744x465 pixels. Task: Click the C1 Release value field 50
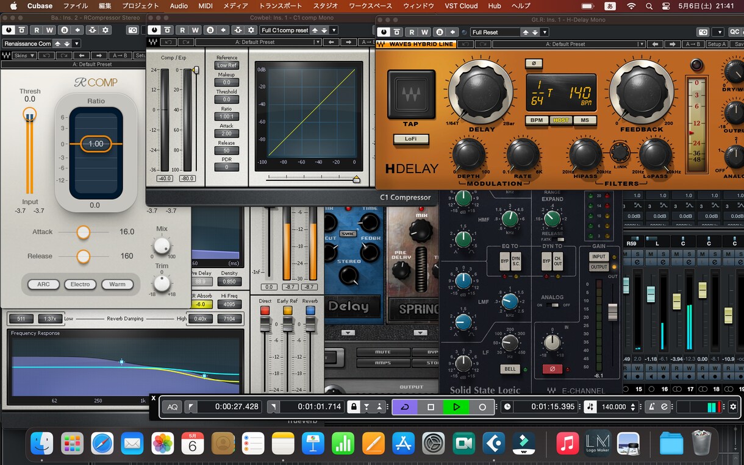[x=227, y=151]
